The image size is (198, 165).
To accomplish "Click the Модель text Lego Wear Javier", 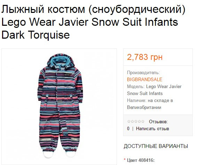I will click(x=164, y=87).
